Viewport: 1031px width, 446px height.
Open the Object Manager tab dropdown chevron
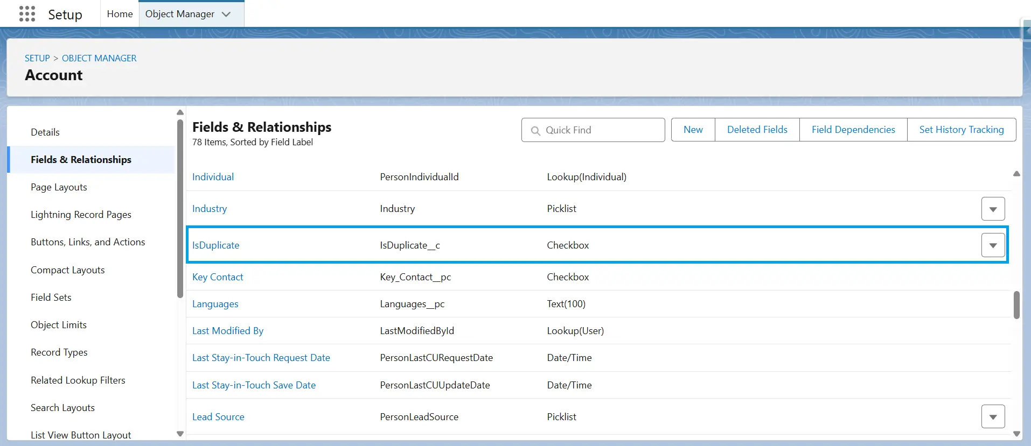coord(226,15)
